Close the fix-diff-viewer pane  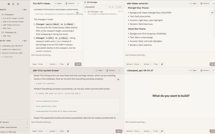pyautogui.click(x=78, y=3)
